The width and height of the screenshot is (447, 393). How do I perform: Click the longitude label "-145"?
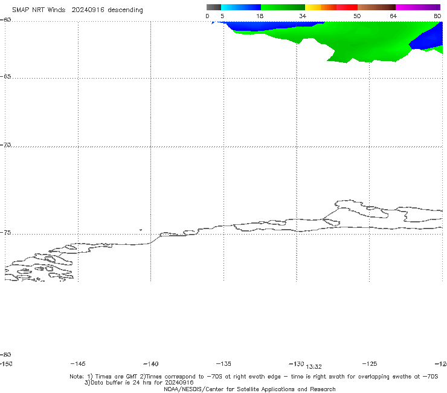coord(78,364)
